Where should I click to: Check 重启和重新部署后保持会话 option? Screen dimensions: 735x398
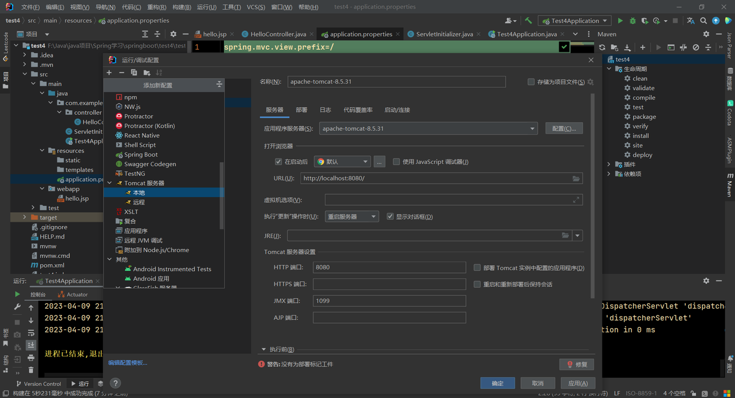(x=477, y=284)
